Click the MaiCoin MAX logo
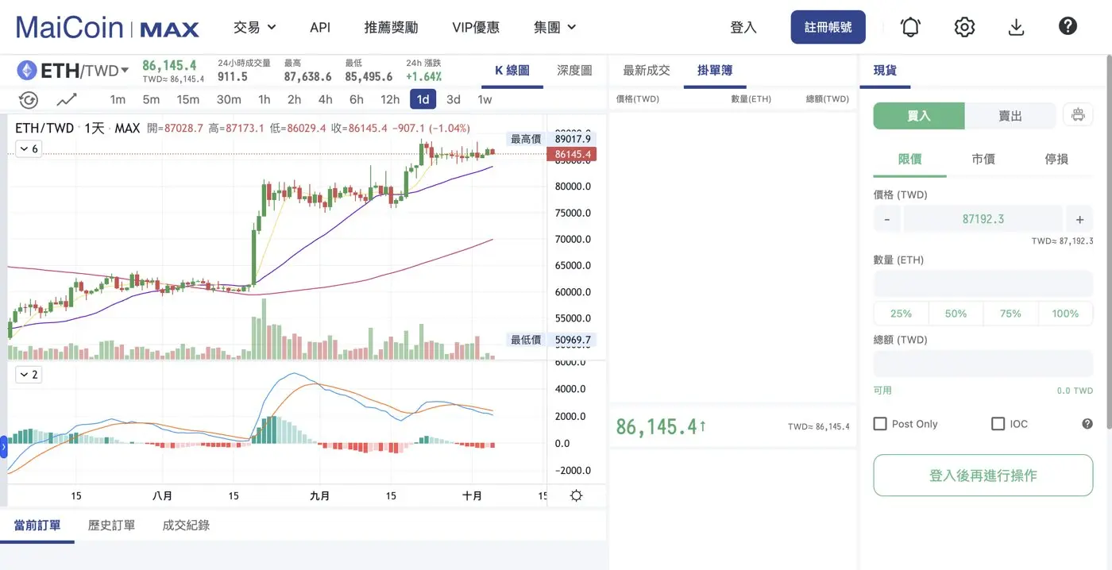This screenshot has width=1112, height=570. click(x=107, y=28)
